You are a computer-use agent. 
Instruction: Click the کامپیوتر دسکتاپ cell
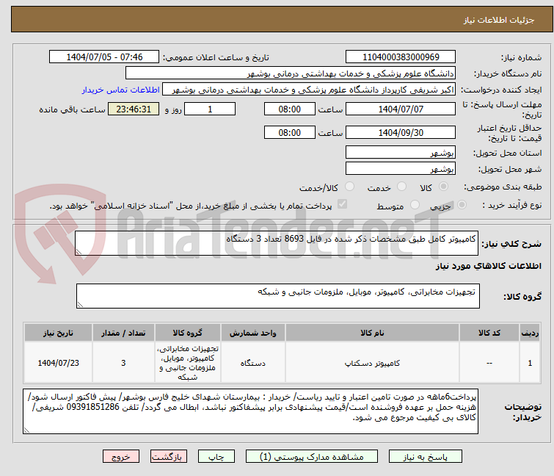tap(372, 363)
